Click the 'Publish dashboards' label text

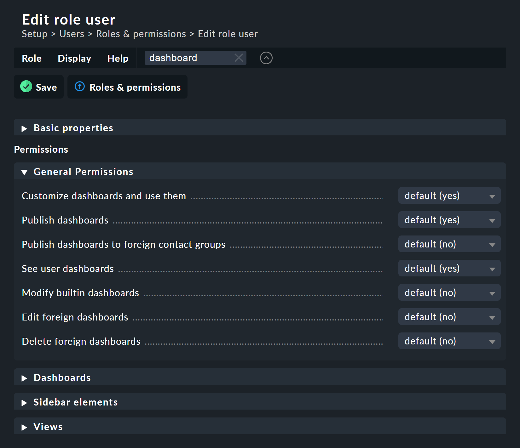tap(65, 220)
